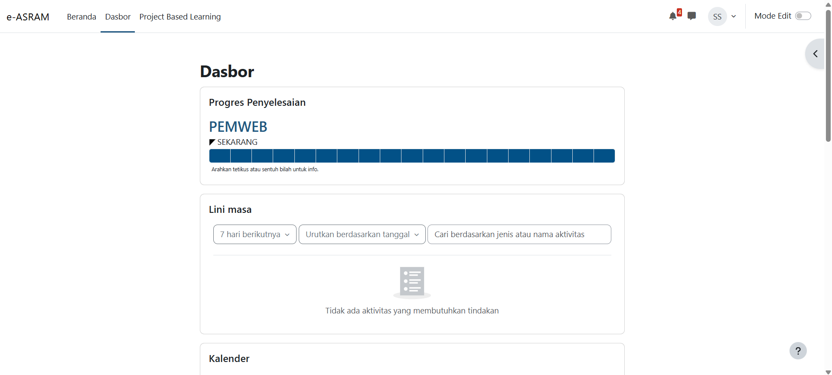Open 'Urutkan berdasarkan tanggal' sort dropdown
Image resolution: width=832 pixels, height=375 pixels.
(362, 235)
